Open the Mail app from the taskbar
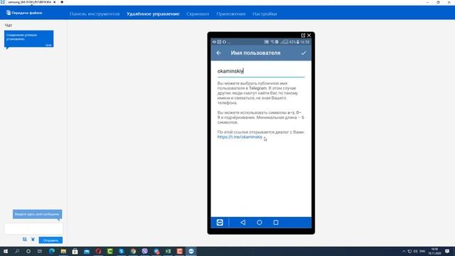The width and height of the screenshot is (455, 256). pos(87,251)
